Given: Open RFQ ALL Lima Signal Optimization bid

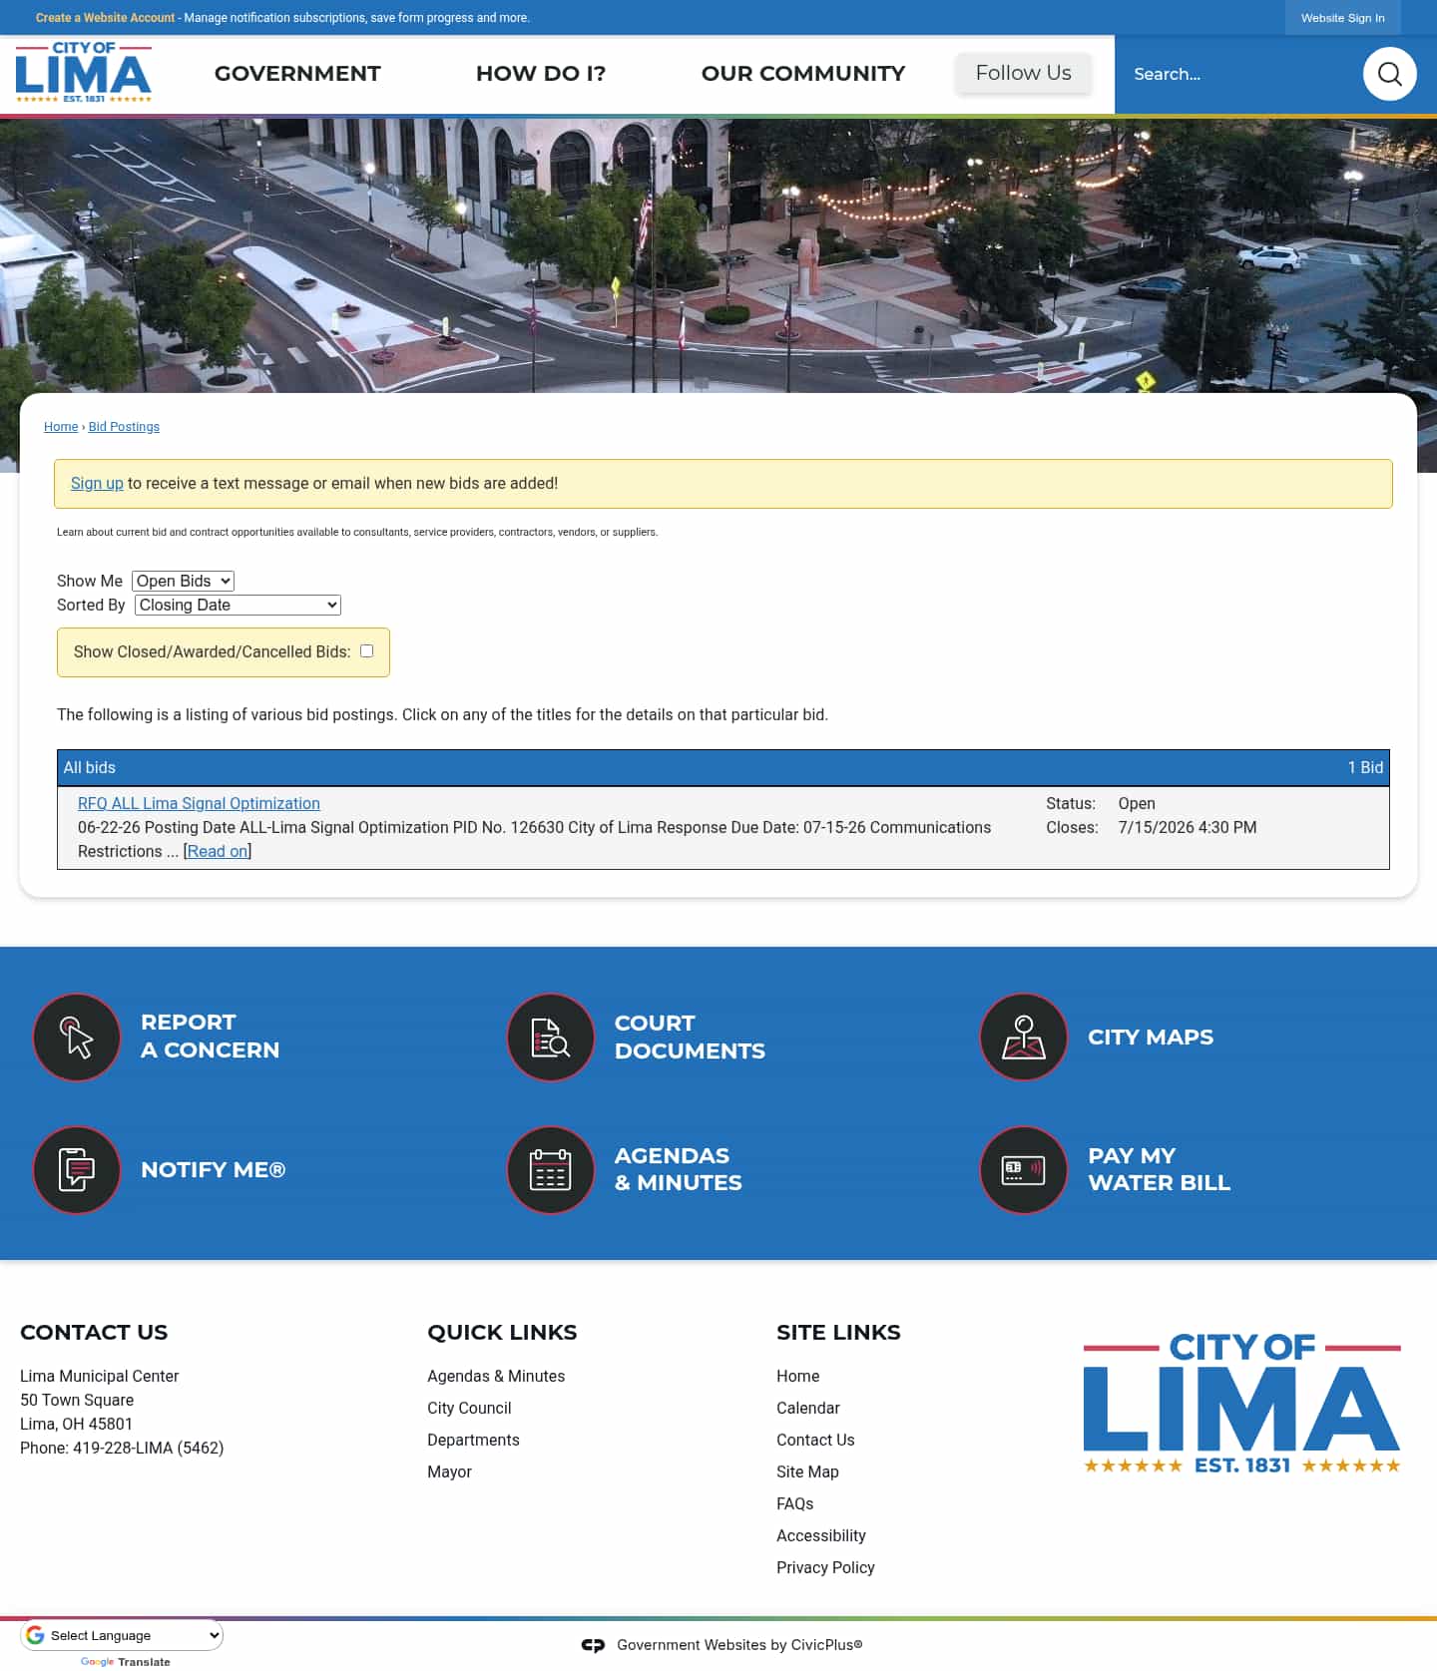Looking at the screenshot, I should (199, 803).
